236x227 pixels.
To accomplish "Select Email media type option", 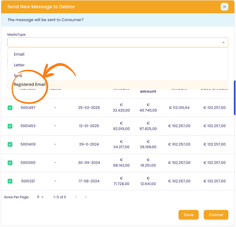I will pyautogui.click(x=19, y=54).
